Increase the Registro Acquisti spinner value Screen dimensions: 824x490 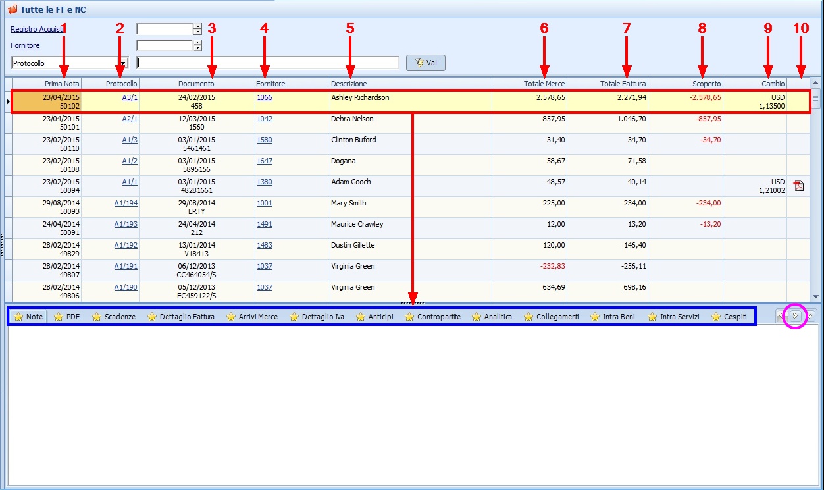coord(197,26)
